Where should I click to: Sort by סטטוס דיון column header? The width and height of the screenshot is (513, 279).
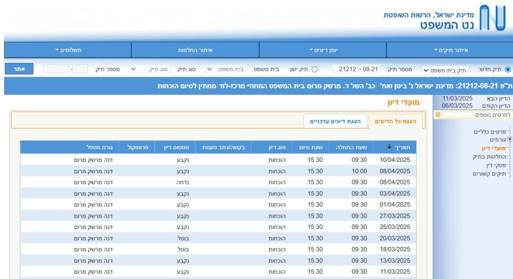176,147
